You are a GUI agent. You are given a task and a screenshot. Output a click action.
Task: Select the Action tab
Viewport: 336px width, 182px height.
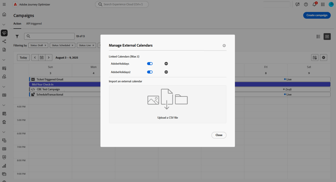(17, 24)
